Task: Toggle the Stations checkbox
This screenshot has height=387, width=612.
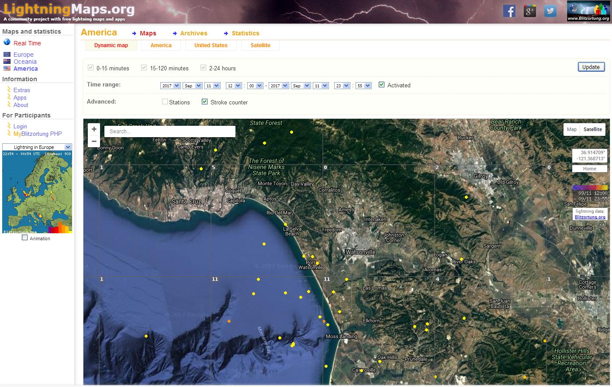Action: [165, 102]
